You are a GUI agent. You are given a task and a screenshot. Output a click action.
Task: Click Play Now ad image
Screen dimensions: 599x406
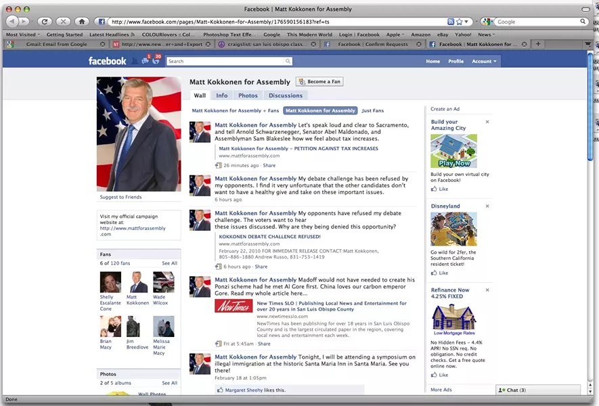coord(454,151)
